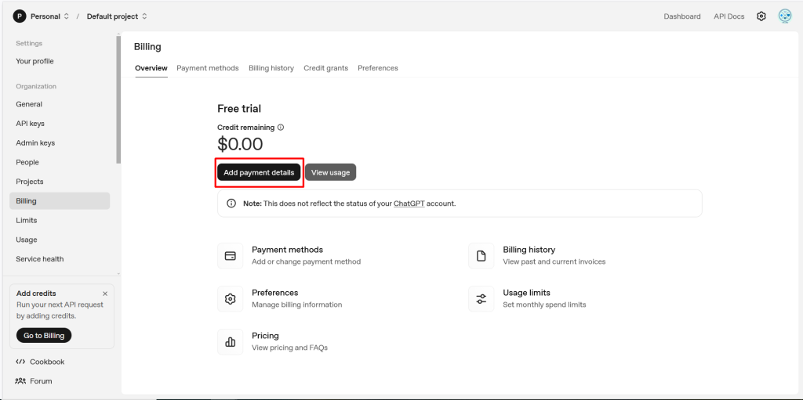
Task: Follow the ChatGPT link in the note
Action: point(408,204)
